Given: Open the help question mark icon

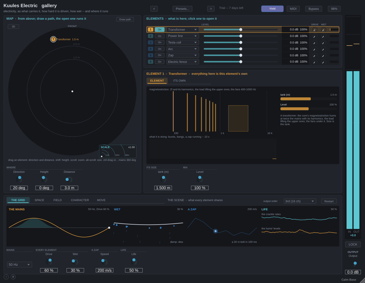Looking at the screenshot, I should [6, 277].
